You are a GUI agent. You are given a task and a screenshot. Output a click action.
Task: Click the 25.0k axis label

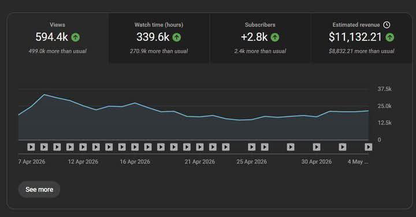click(x=384, y=106)
